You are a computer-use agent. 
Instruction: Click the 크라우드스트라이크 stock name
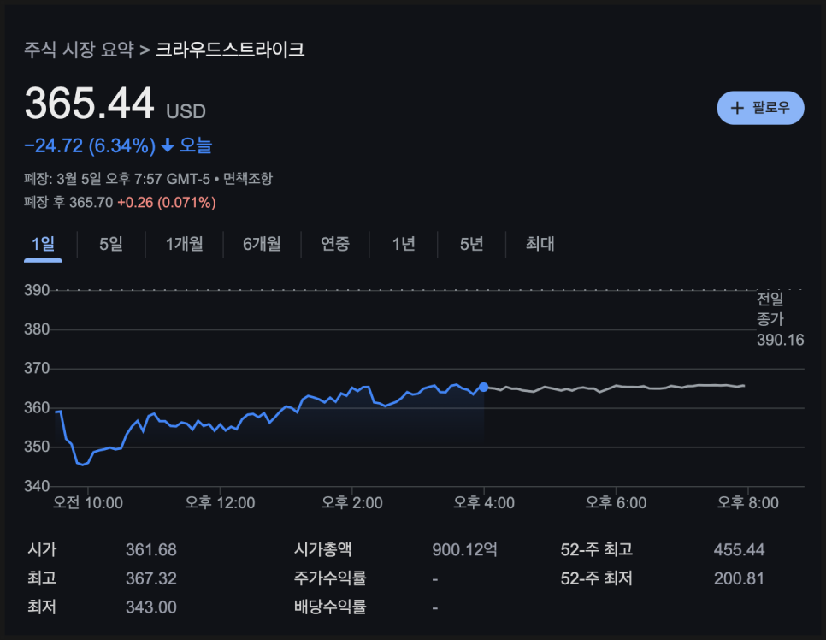coord(230,50)
